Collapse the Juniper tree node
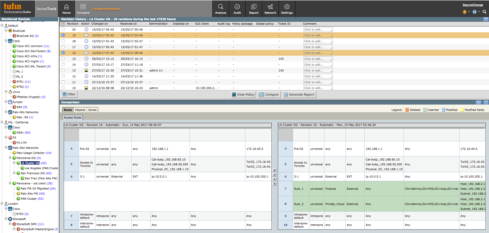The height and width of the screenshot is (233, 489). [x=6, y=101]
